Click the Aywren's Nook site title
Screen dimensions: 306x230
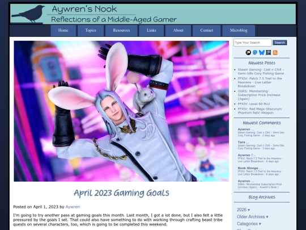click(84, 9)
